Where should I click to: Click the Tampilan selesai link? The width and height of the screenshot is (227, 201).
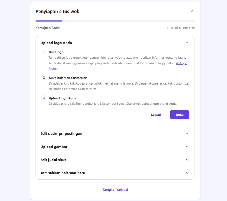(x=115, y=190)
